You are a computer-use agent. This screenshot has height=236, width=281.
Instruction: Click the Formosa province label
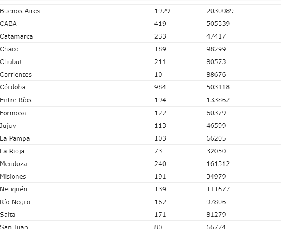tap(13, 113)
